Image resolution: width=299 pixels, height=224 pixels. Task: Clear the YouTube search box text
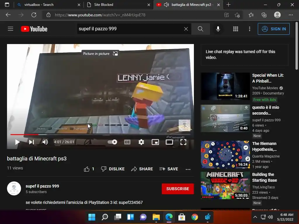click(186, 29)
